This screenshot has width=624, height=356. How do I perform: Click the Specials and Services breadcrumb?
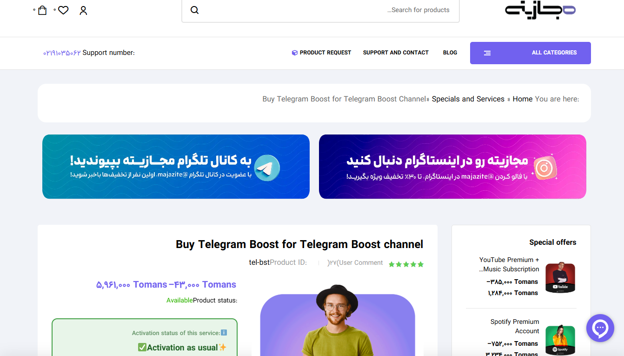[468, 99]
